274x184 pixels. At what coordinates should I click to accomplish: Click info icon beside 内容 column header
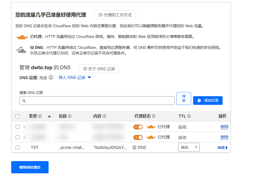pos(104,116)
